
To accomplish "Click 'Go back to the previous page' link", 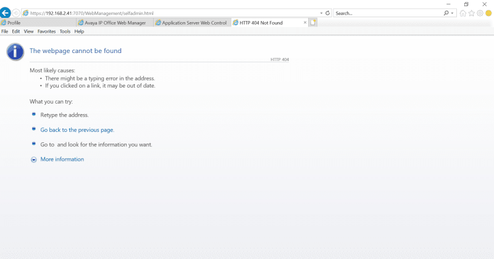I will 77,130.
